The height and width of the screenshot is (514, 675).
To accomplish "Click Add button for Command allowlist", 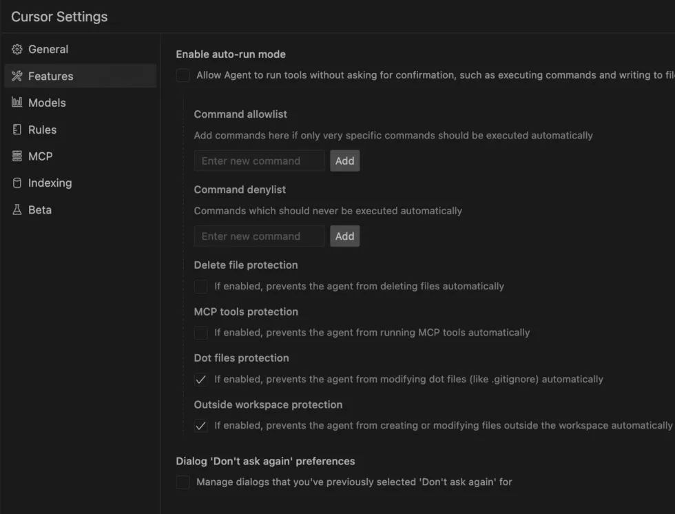I will coord(344,161).
